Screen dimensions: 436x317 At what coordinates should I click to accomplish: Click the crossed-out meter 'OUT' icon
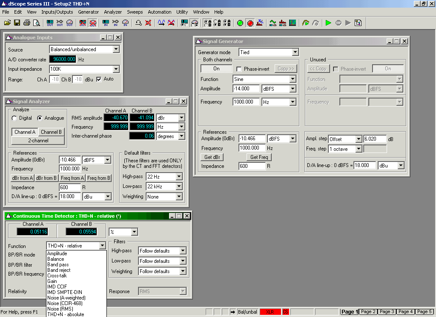click(x=93, y=23)
